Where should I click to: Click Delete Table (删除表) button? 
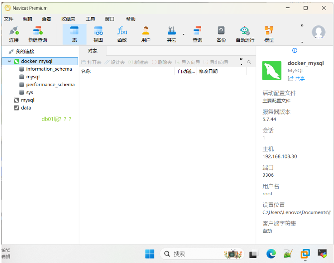click(162, 62)
